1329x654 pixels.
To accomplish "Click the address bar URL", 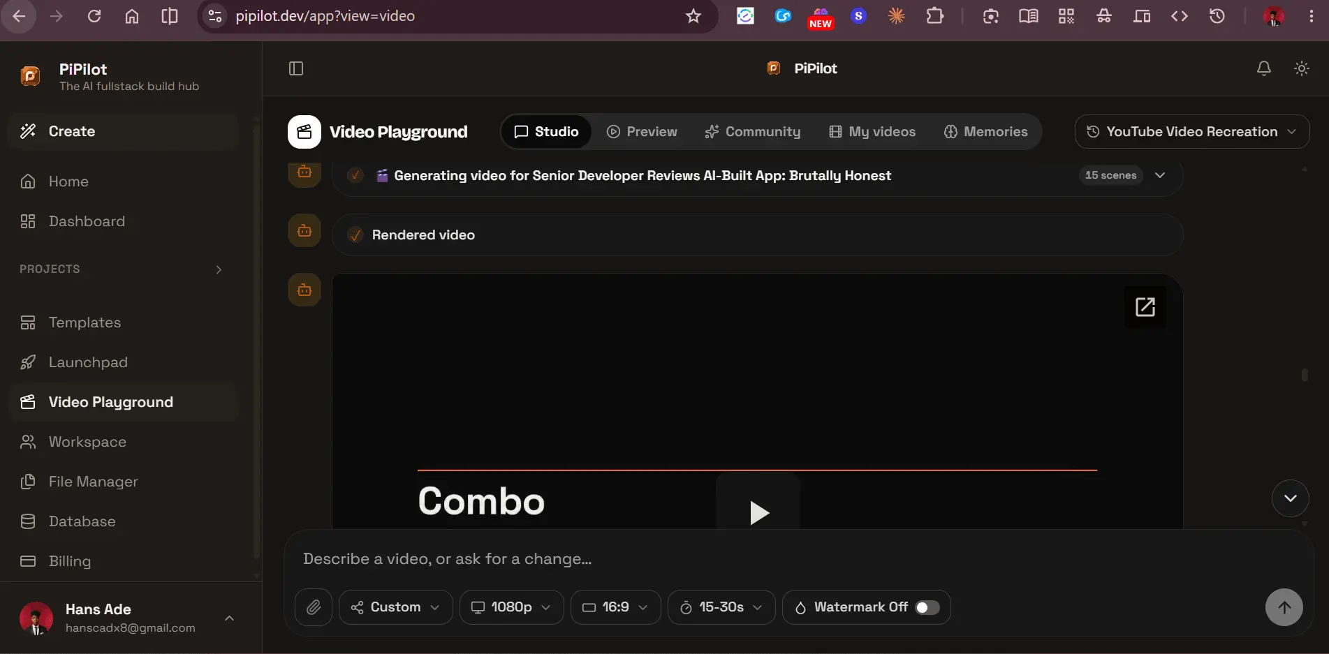I will pos(325,16).
